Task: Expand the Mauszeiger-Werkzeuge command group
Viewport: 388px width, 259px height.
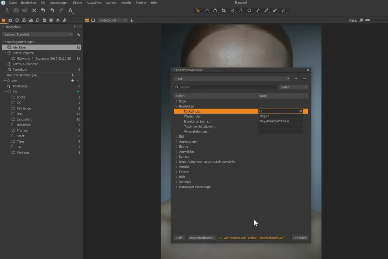Action: point(177,187)
